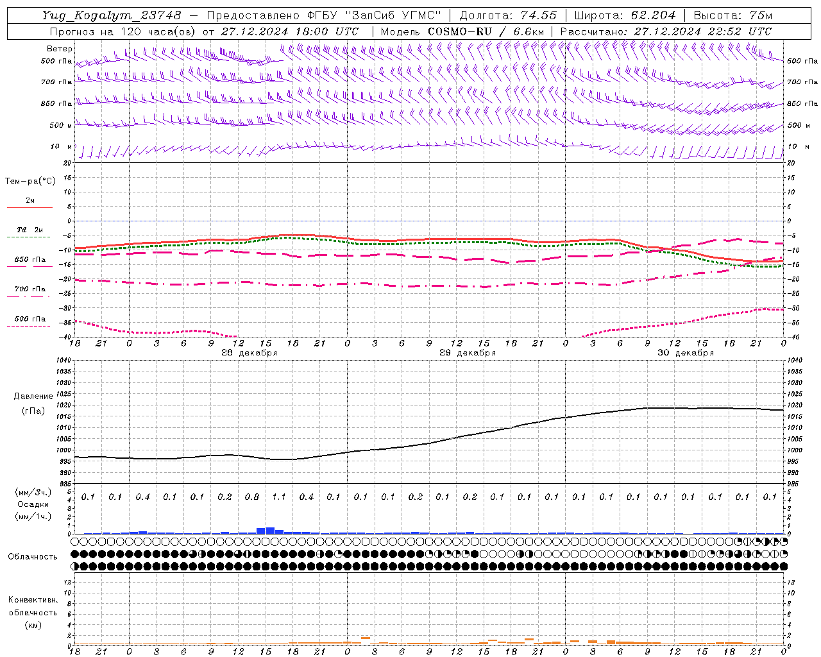Click 1000 on the left pressure axis
Viewport: 821px width, 657px height.
tap(63, 450)
